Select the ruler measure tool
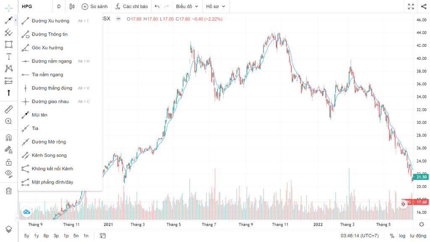The image size is (430, 242). click(8, 110)
